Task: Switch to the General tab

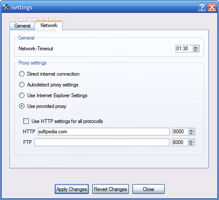Action: tap(22, 26)
